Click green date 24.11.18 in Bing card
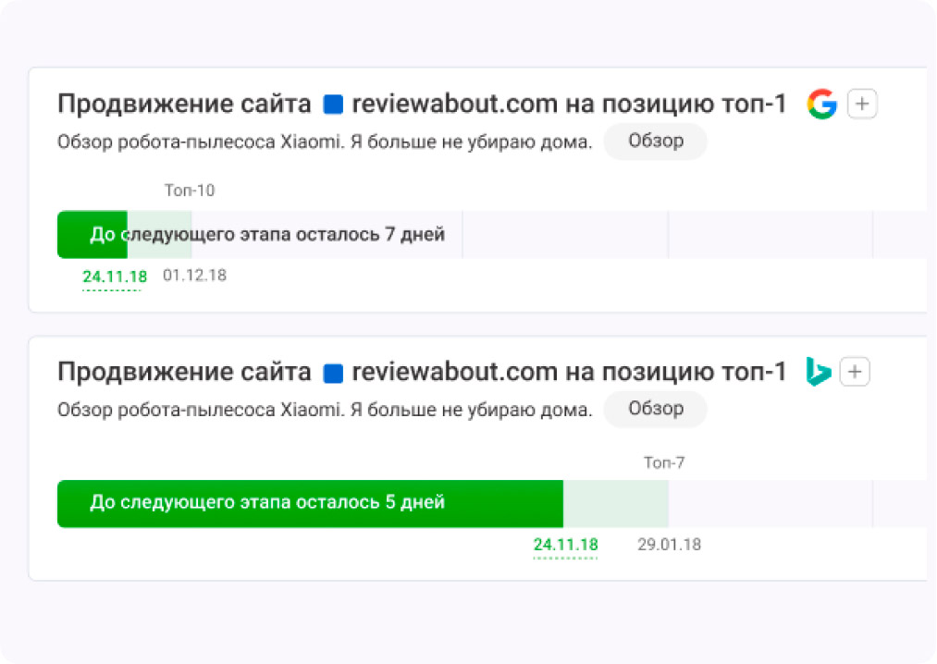 coord(565,545)
